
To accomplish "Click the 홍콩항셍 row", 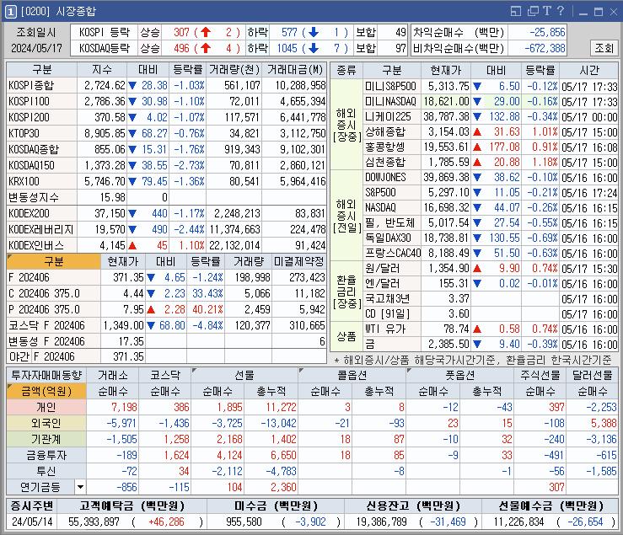I will [491, 147].
